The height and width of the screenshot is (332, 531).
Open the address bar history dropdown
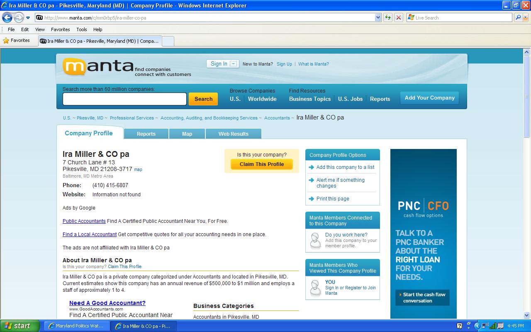[378, 17]
